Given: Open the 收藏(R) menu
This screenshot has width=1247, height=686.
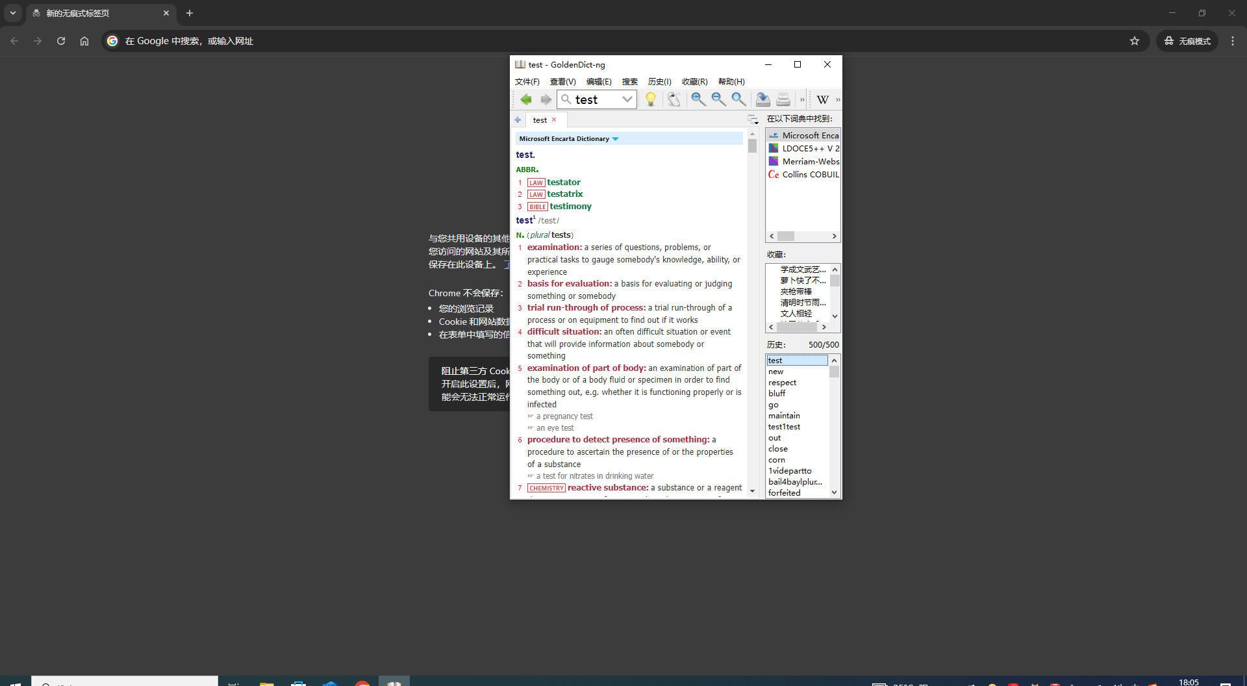Looking at the screenshot, I should (694, 82).
